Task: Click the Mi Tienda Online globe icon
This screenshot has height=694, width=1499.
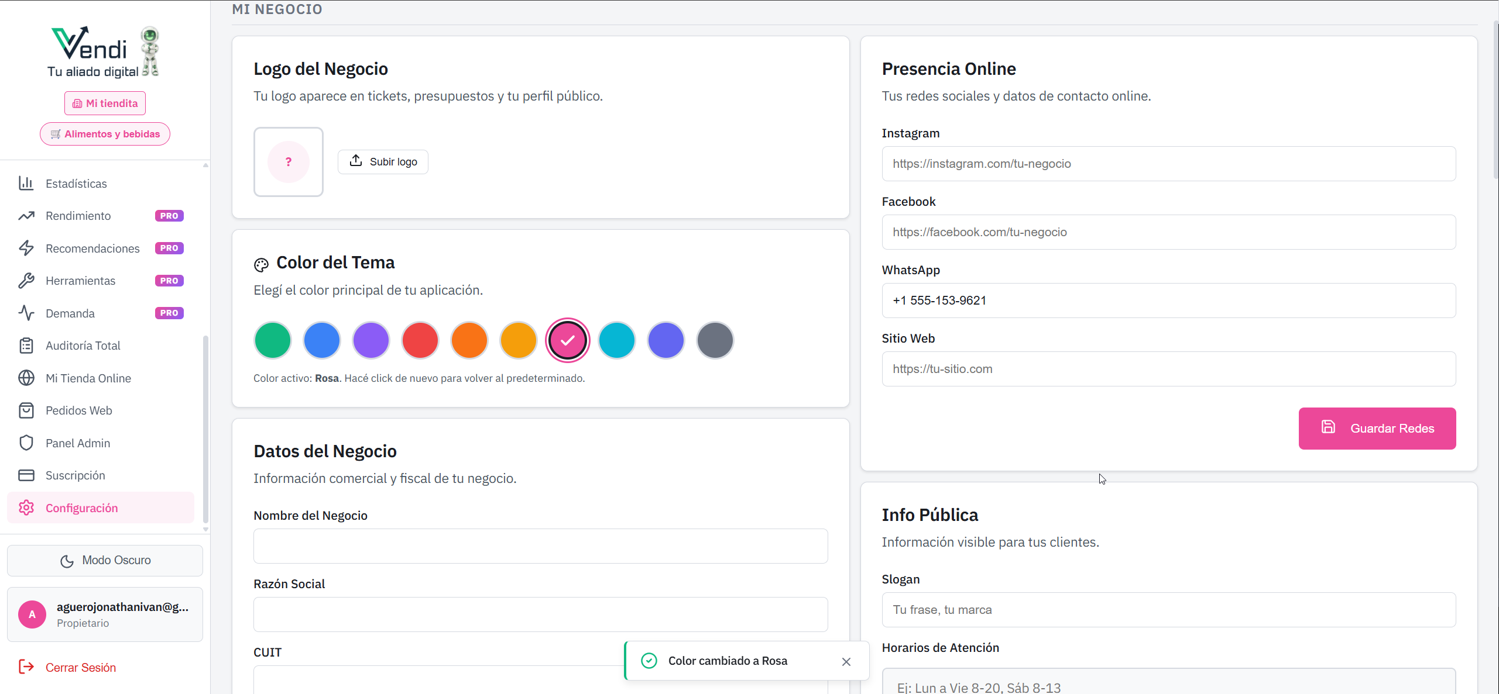Action: 26,378
